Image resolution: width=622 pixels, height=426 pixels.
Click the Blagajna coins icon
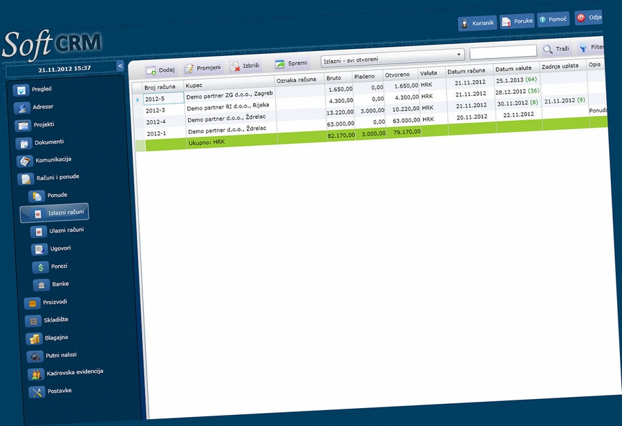pyautogui.click(x=34, y=339)
